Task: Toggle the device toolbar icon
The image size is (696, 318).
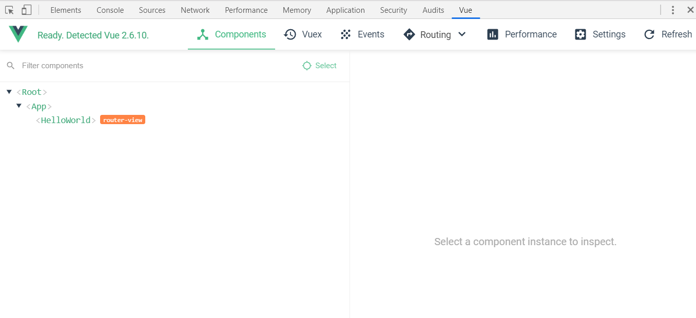Action: pos(26,10)
